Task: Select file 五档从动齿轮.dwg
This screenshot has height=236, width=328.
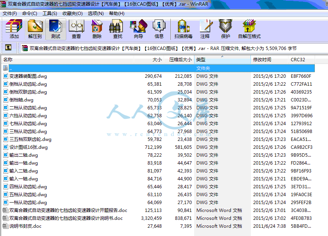Action: click(28, 194)
